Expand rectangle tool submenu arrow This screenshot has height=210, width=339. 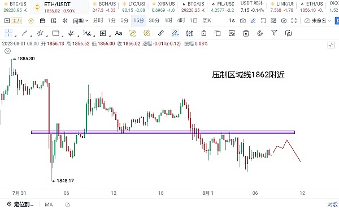[62, 36]
